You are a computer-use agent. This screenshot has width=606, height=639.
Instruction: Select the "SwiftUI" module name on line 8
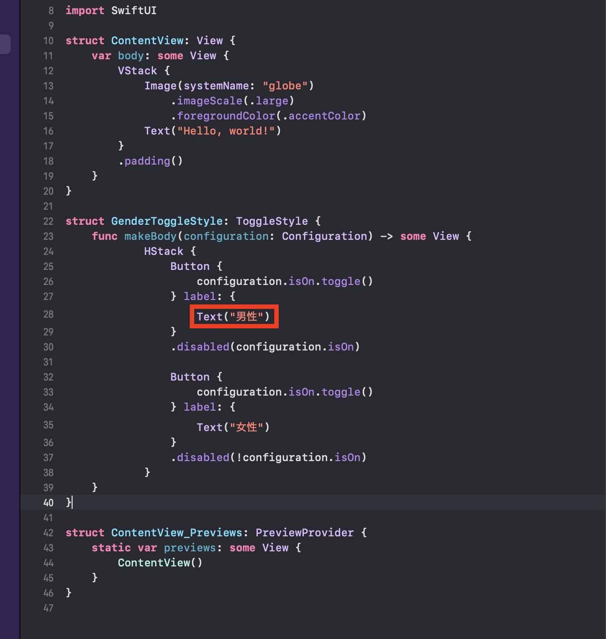pyautogui.click(x=134, y=11)
